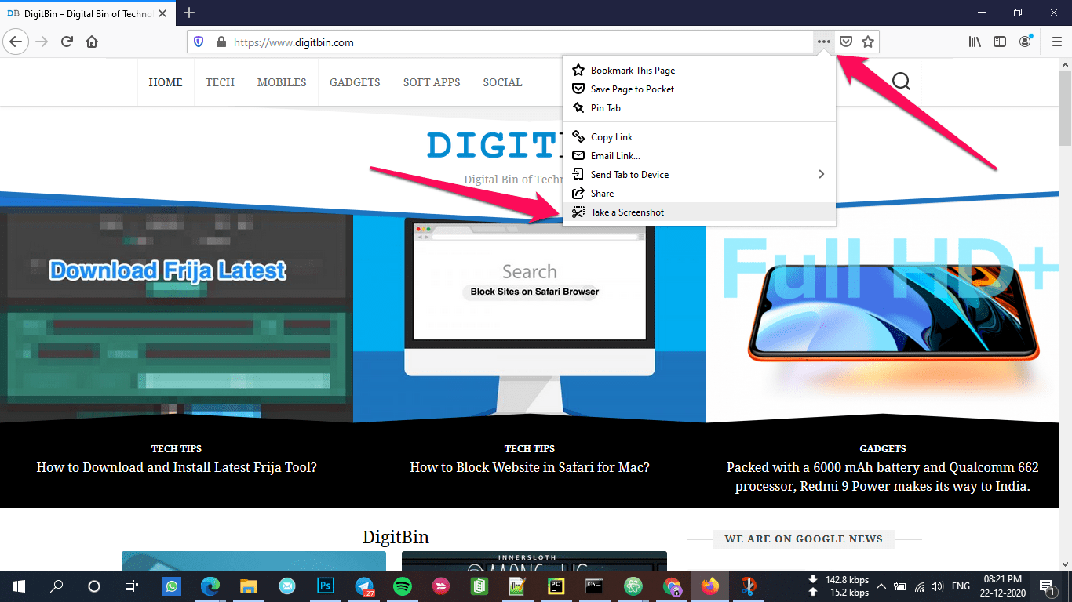Image resolution: width=1072 pixels, height=602 pixels.
Task: Click the page vertical scrollbar thumb
Action: [1065, 107]
